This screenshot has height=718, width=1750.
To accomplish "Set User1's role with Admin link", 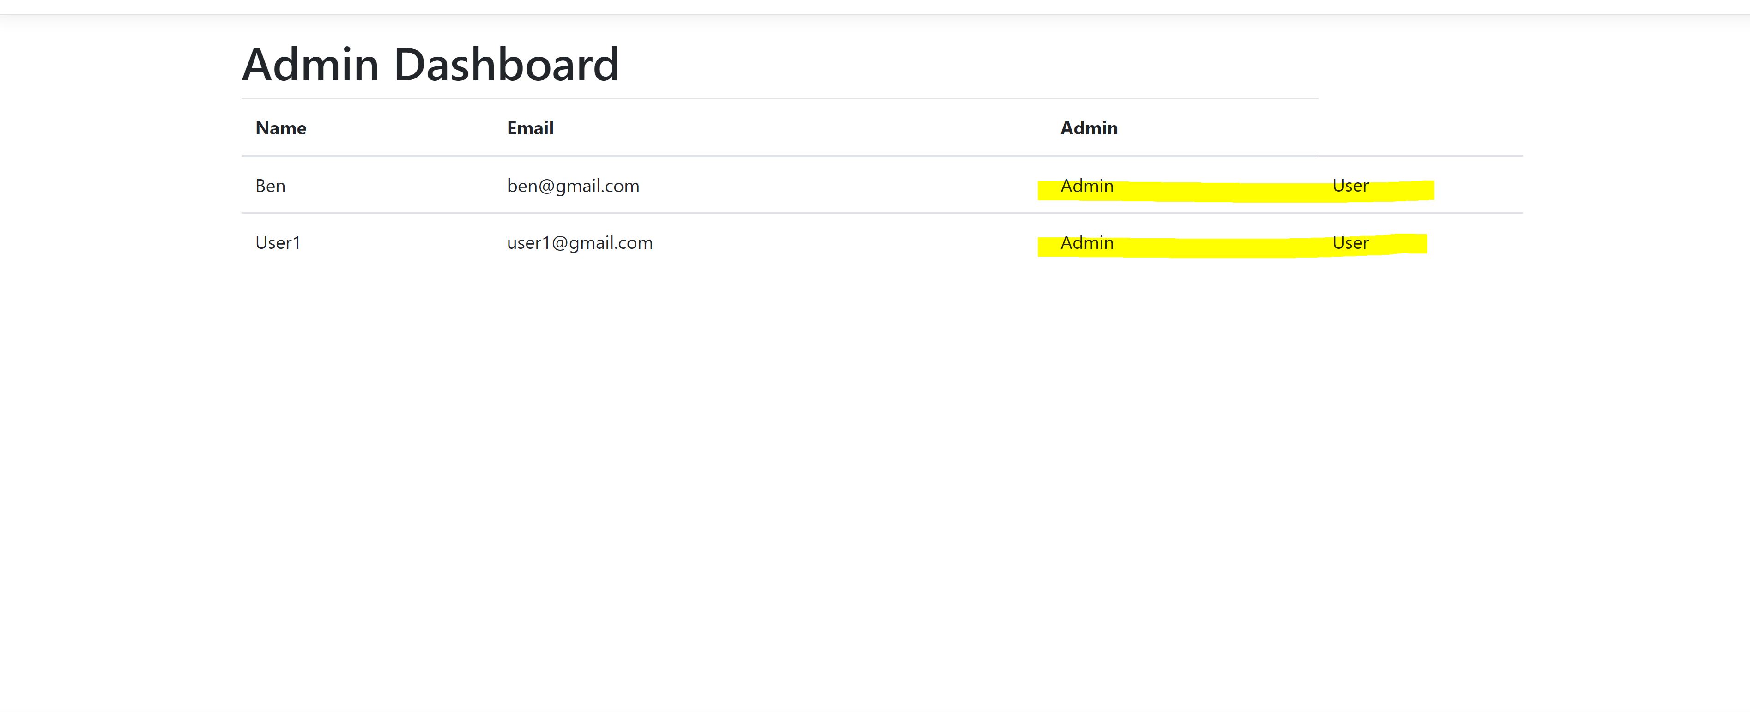I will point(1087,242).
